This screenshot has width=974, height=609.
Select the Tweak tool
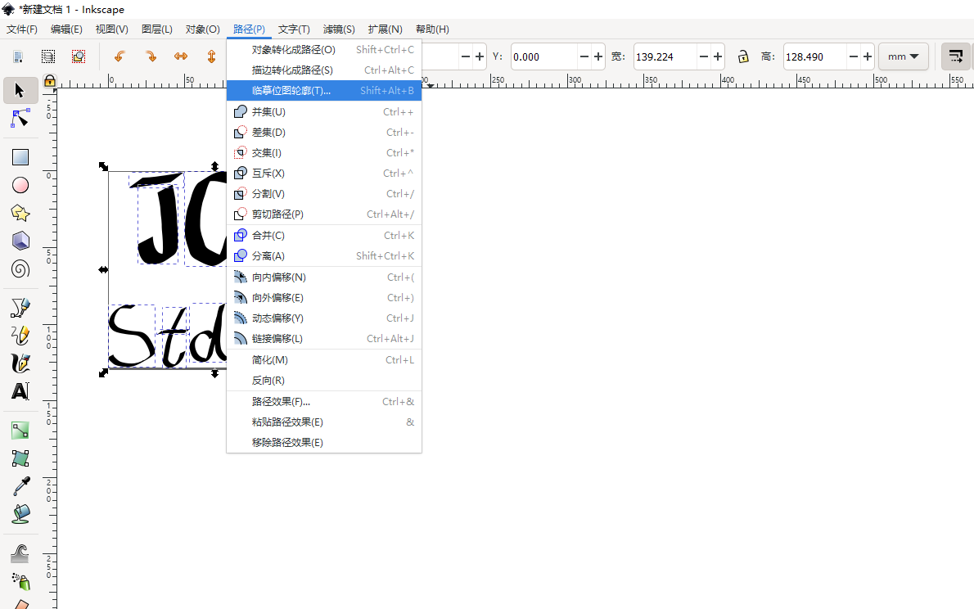(x=20, y=553)
